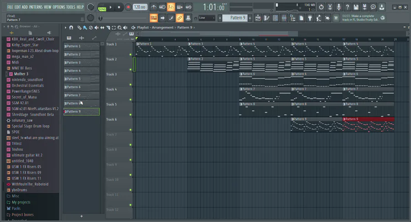Open the FILE menu
The width and height of the screenshot is (411, 222).
pos(10,7)
